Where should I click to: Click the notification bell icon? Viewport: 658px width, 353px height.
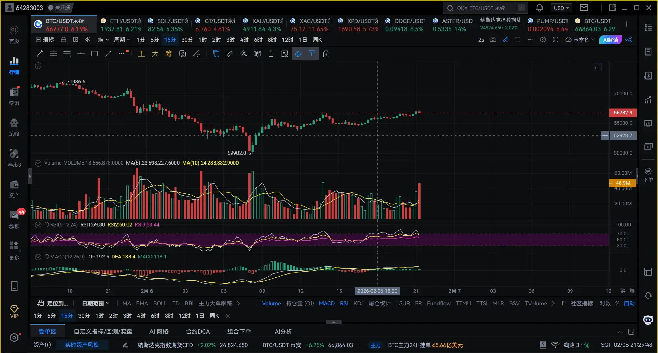tap(539, 8)
